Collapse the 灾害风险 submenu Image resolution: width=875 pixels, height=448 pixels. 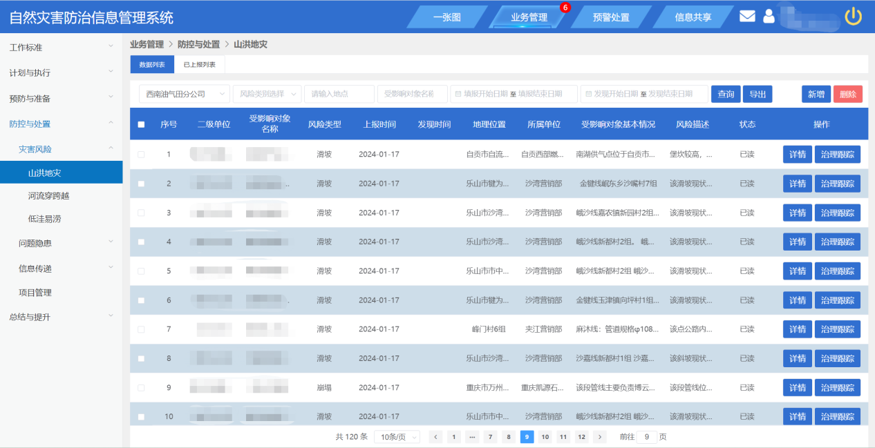(x=61, y=149)
